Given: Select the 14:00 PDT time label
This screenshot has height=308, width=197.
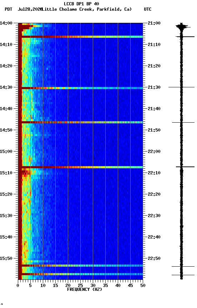Looking at the screenshot, I should pyautogui.click(x=6, y=23).
